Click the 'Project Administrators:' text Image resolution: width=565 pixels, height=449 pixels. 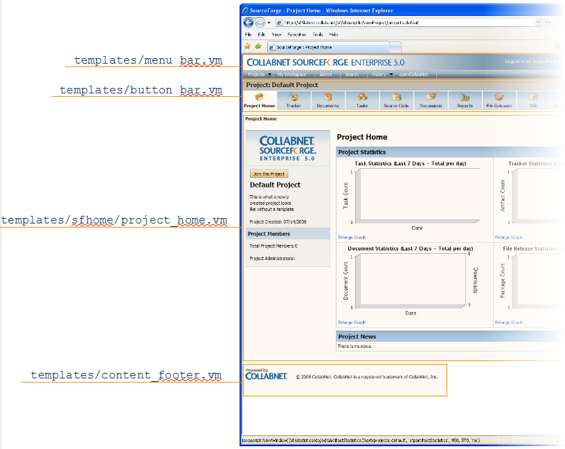272,258
